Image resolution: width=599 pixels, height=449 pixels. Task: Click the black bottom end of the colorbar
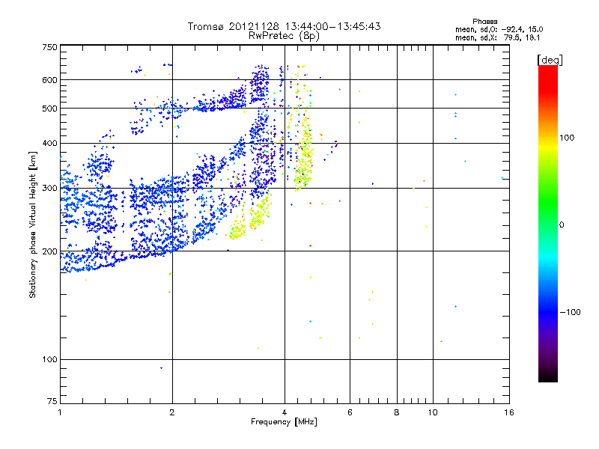[548, 376]
